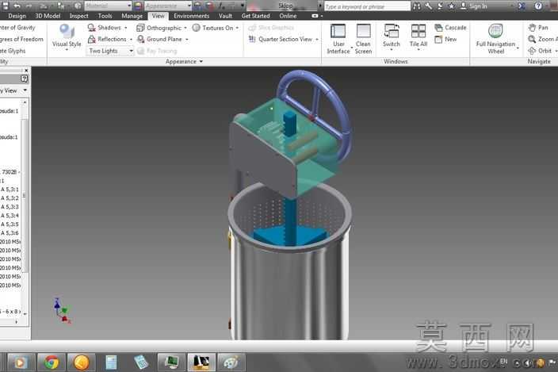Open a New window
Image resolution: width=558 pixels, height=372 pixels.
(x=446, y=39)
